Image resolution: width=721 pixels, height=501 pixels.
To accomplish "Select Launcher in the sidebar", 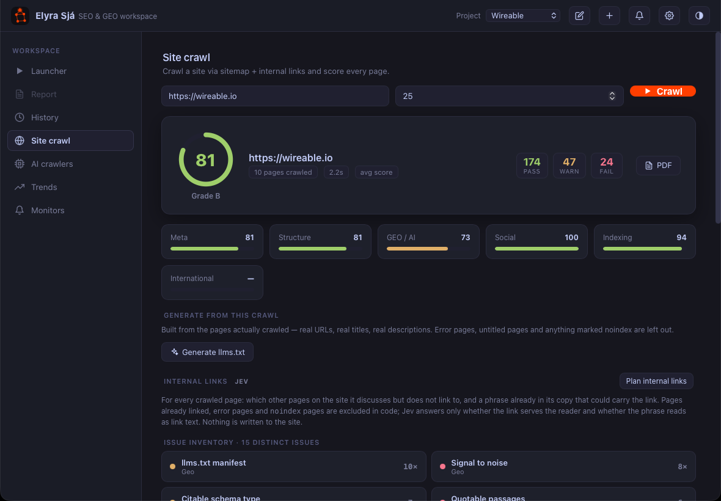I will pos(70,71).
